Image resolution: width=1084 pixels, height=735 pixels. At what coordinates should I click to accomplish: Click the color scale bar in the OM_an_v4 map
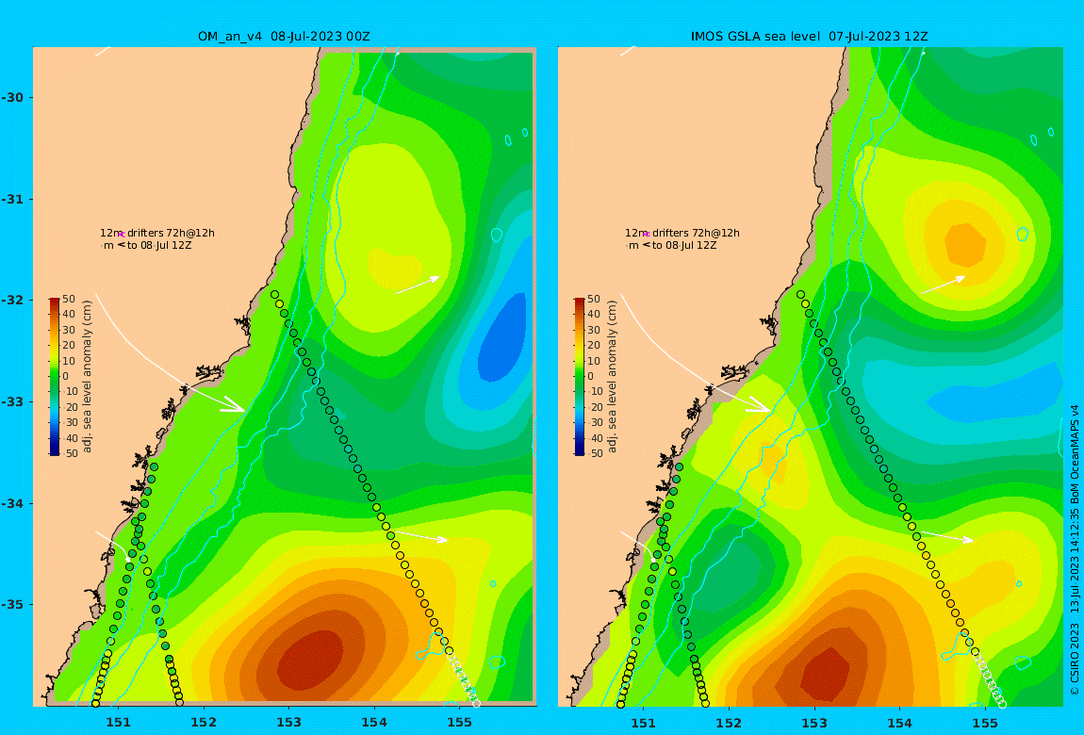(55, 377)
